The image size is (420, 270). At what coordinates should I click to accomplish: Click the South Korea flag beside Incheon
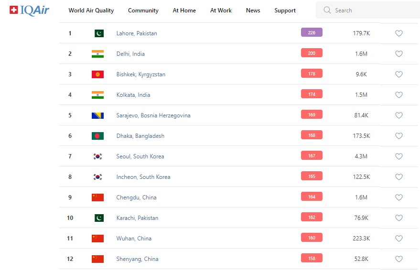pos(97,177)
